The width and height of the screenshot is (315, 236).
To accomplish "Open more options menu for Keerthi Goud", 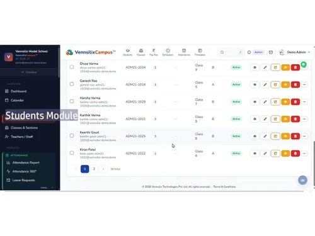I will [x=304, y=136].
